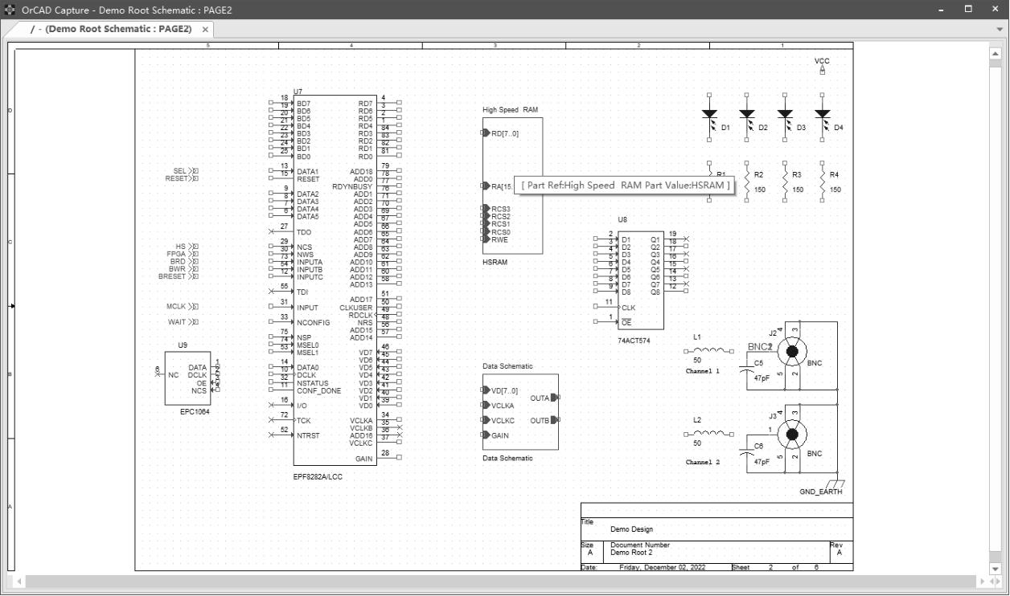Viewport: 1010px width, 596px height.
Task: Select the Data Schematic hierarchical block
Action: pyautogui.click(x=520, y=412)
